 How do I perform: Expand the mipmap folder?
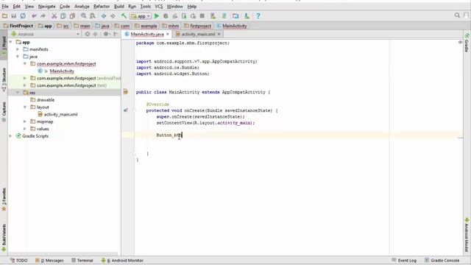tap(25, 121)
